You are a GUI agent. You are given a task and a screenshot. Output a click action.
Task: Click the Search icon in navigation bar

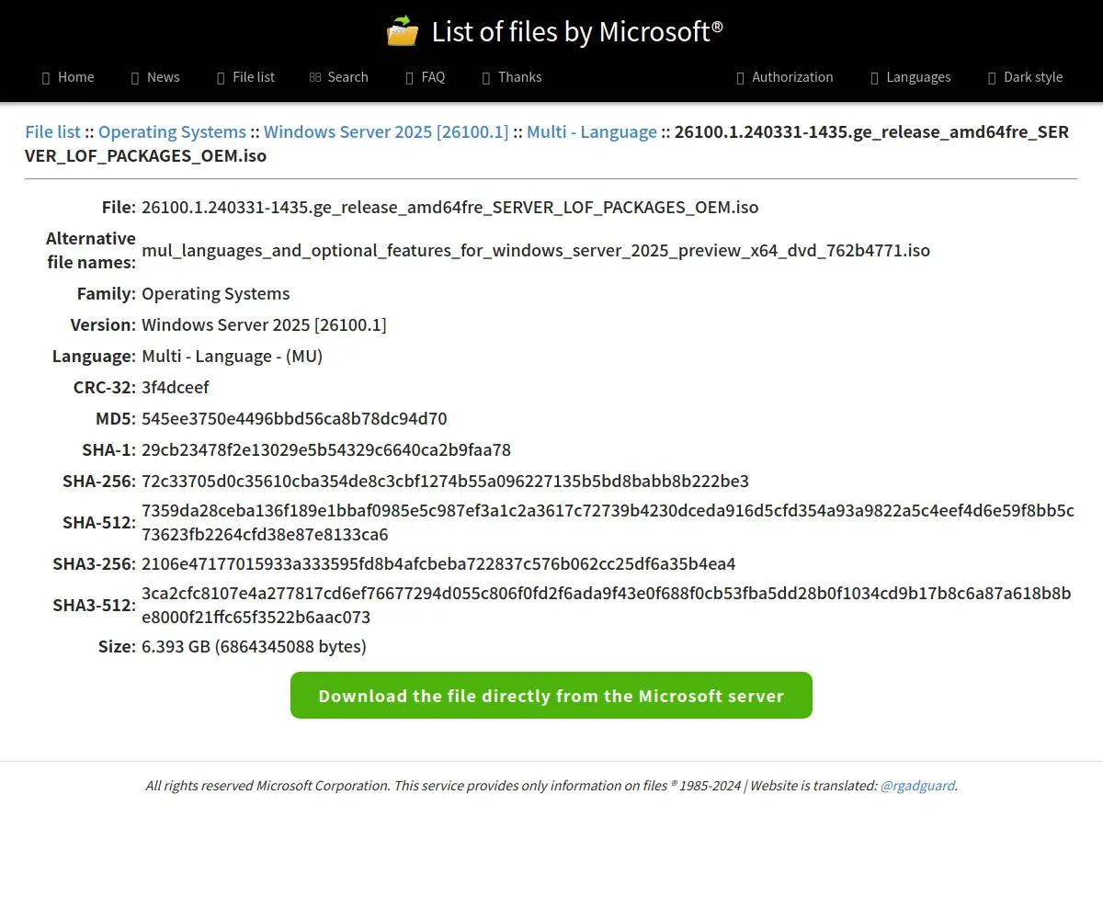pyautogui.click(x=315, y=78)
